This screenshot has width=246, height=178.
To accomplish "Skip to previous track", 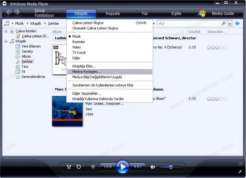I will (x=108, y=167).
